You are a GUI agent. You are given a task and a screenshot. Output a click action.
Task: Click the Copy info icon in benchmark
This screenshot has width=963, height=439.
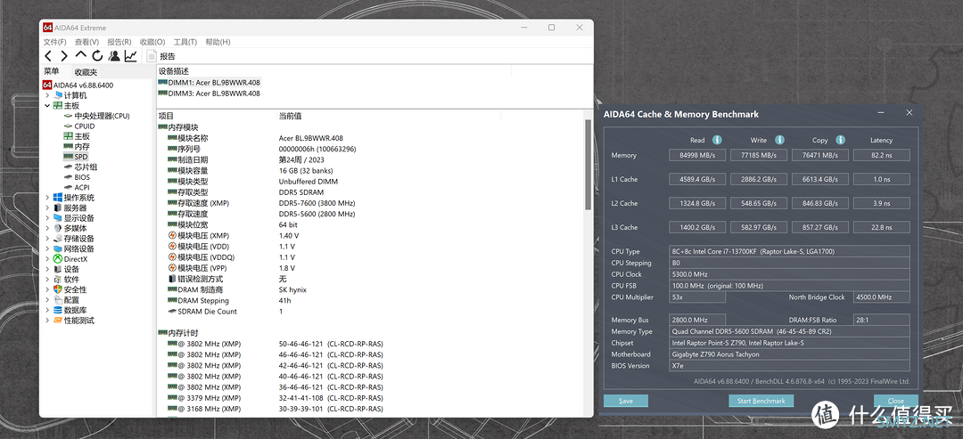tap(840, 140)
